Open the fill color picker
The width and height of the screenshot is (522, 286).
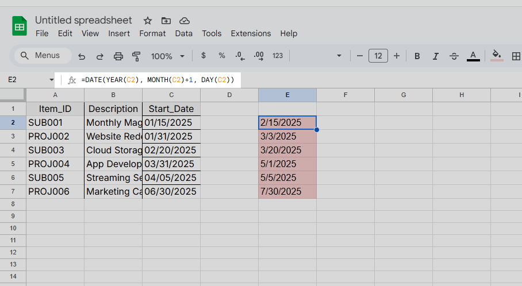pos(497,56)
